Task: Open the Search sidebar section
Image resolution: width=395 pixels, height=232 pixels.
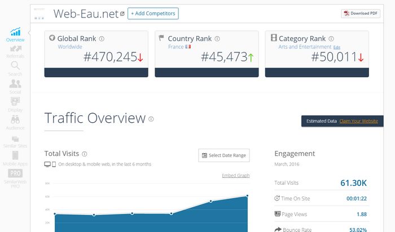Action: pos(15,69)
